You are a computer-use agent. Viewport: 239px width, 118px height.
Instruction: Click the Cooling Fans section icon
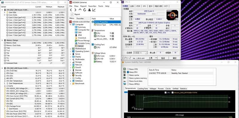93,45
